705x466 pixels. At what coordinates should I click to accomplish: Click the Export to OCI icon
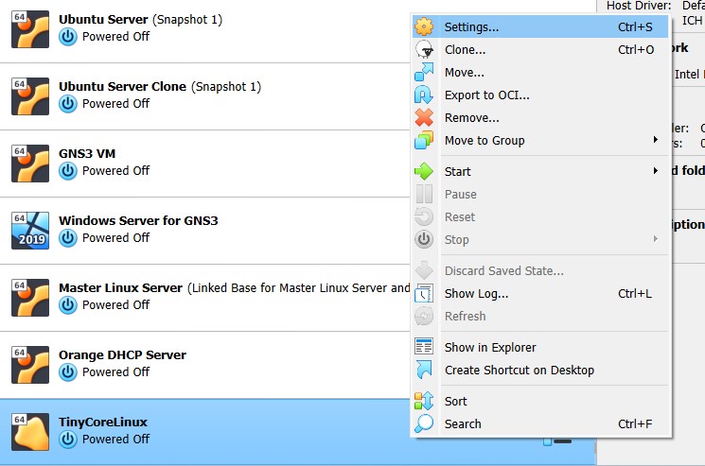[424, 95]
